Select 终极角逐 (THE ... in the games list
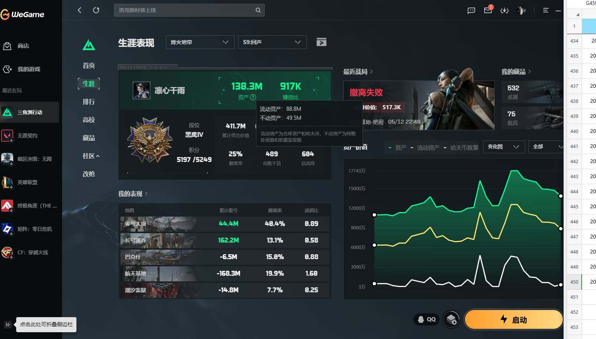Viewport: 596px width, 339px height. click(x=30, y=206)
